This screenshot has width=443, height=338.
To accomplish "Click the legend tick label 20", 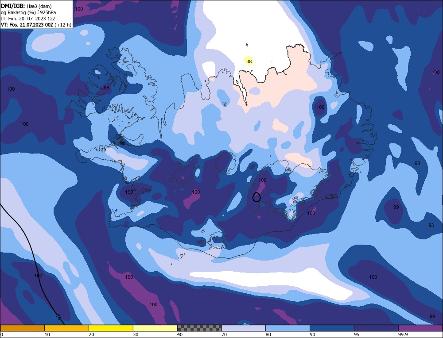I will (92, 334).
